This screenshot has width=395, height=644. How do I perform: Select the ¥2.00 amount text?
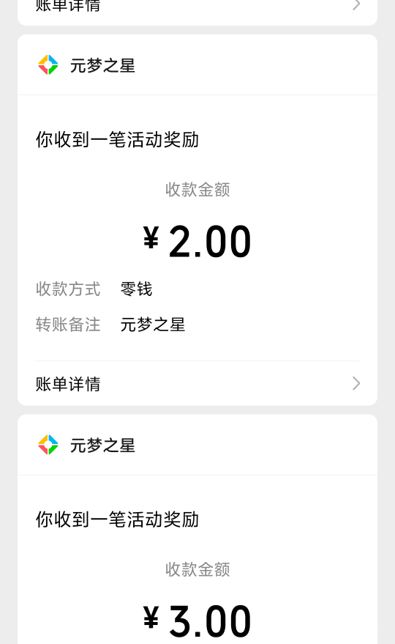click(x=197, y=242)
